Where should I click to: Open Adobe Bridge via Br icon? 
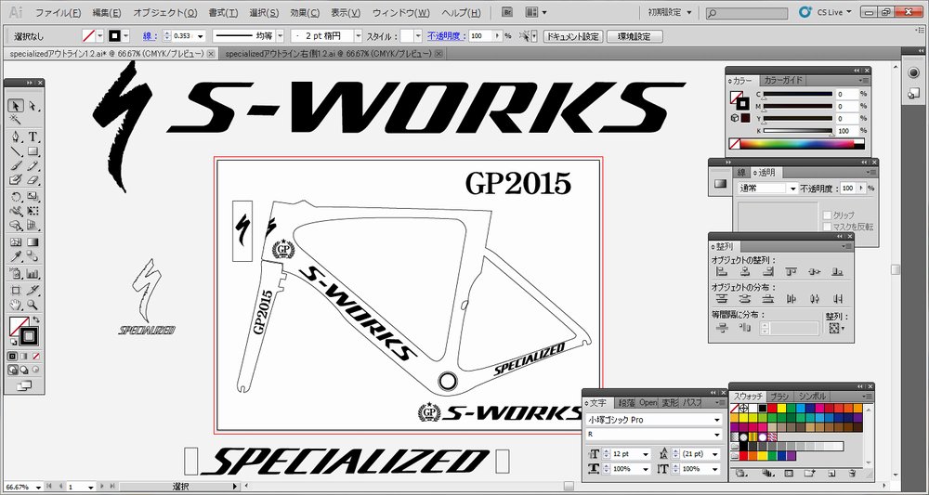point(506,12)
